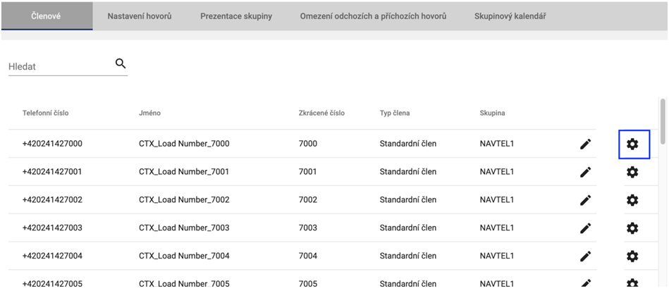Open settings gear for number 7001
The width and height of the screenshot is (669, 291).
click(632, 172)
